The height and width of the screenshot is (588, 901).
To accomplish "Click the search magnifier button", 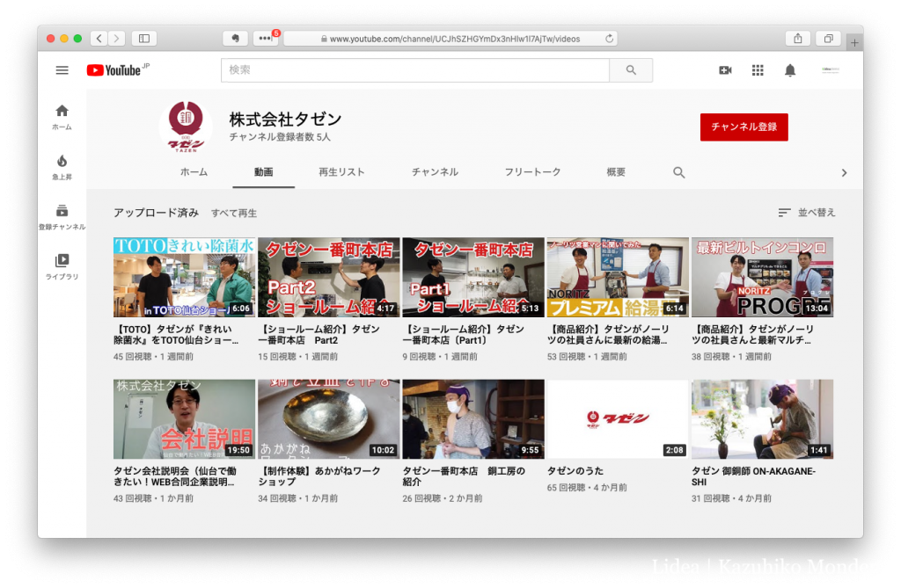I will click(x=631, y=70).
